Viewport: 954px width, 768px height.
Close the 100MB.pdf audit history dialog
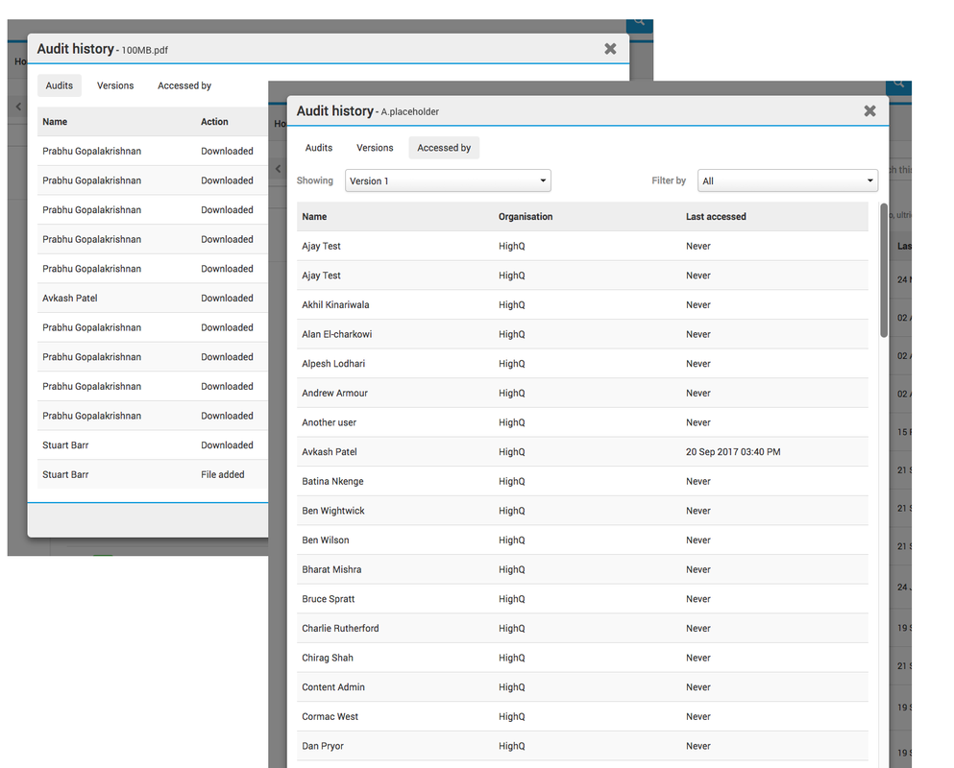tap(610, 49)
